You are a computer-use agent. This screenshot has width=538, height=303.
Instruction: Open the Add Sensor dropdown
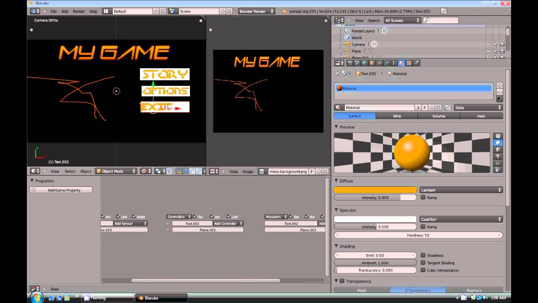pos(130,223)
